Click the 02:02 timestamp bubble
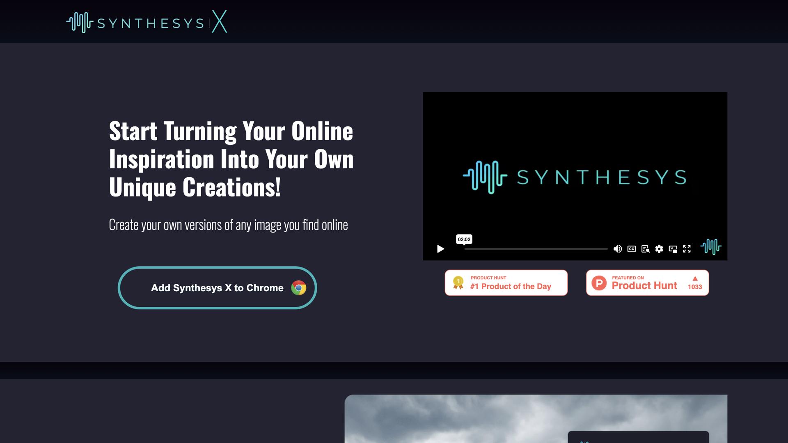This screenshot has height=443, width=788. click(x=464, y=239)
